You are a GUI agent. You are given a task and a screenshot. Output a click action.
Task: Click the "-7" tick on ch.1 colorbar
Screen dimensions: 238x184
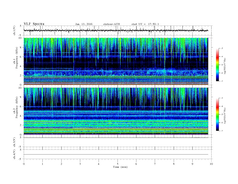222,81
